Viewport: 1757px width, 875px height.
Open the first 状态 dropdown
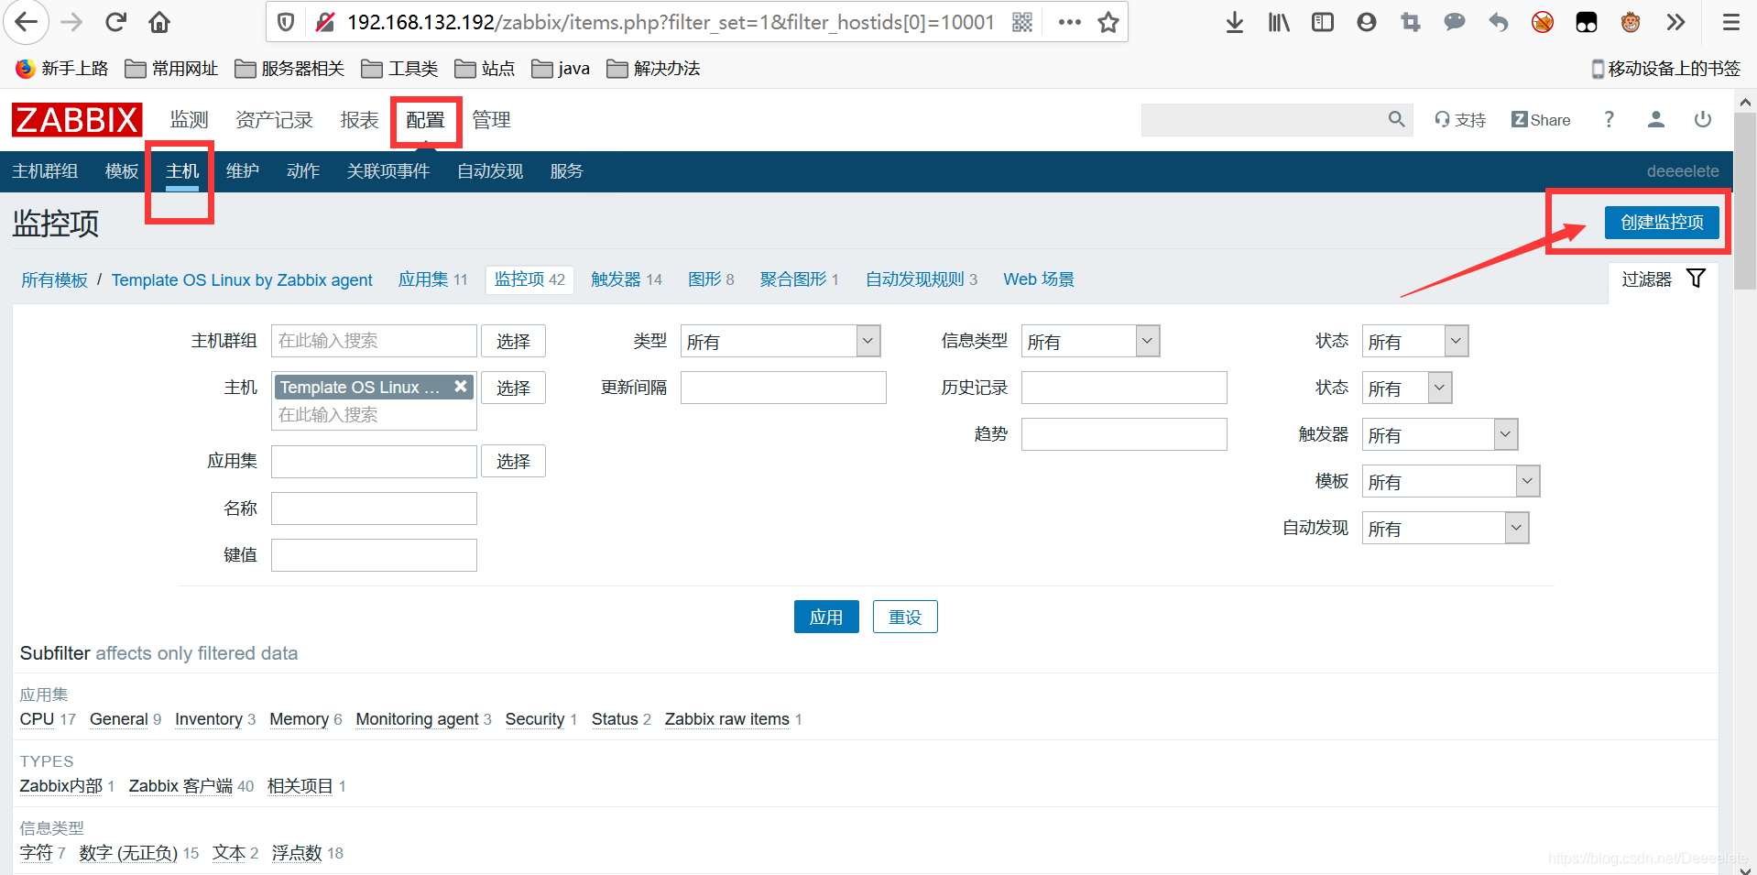1415,342
